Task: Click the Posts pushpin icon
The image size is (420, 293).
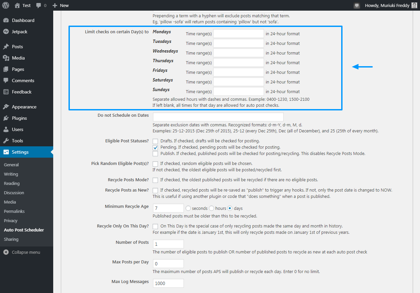Action: tap(6, 47)
